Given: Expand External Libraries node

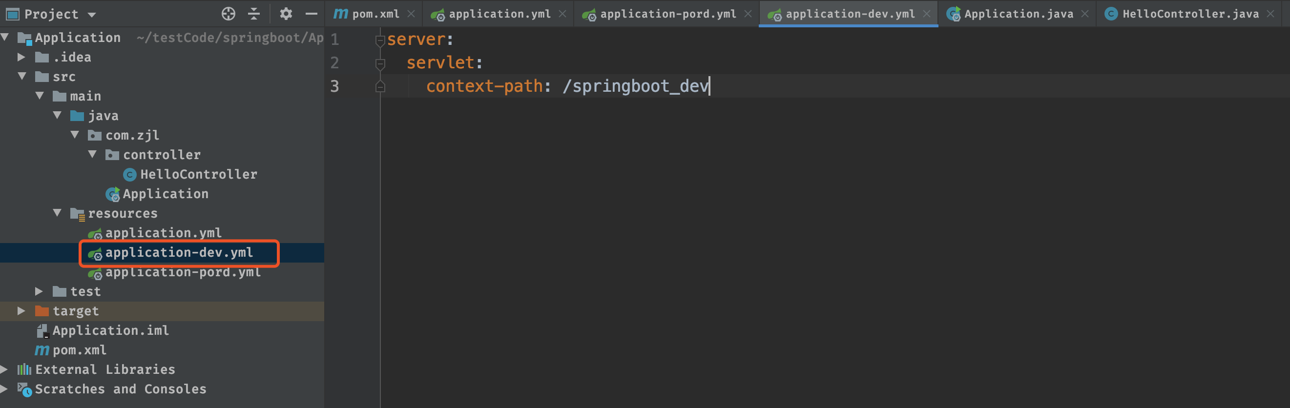Looking at the screenshot, I should pyautogui.click(x=4, y=369).
